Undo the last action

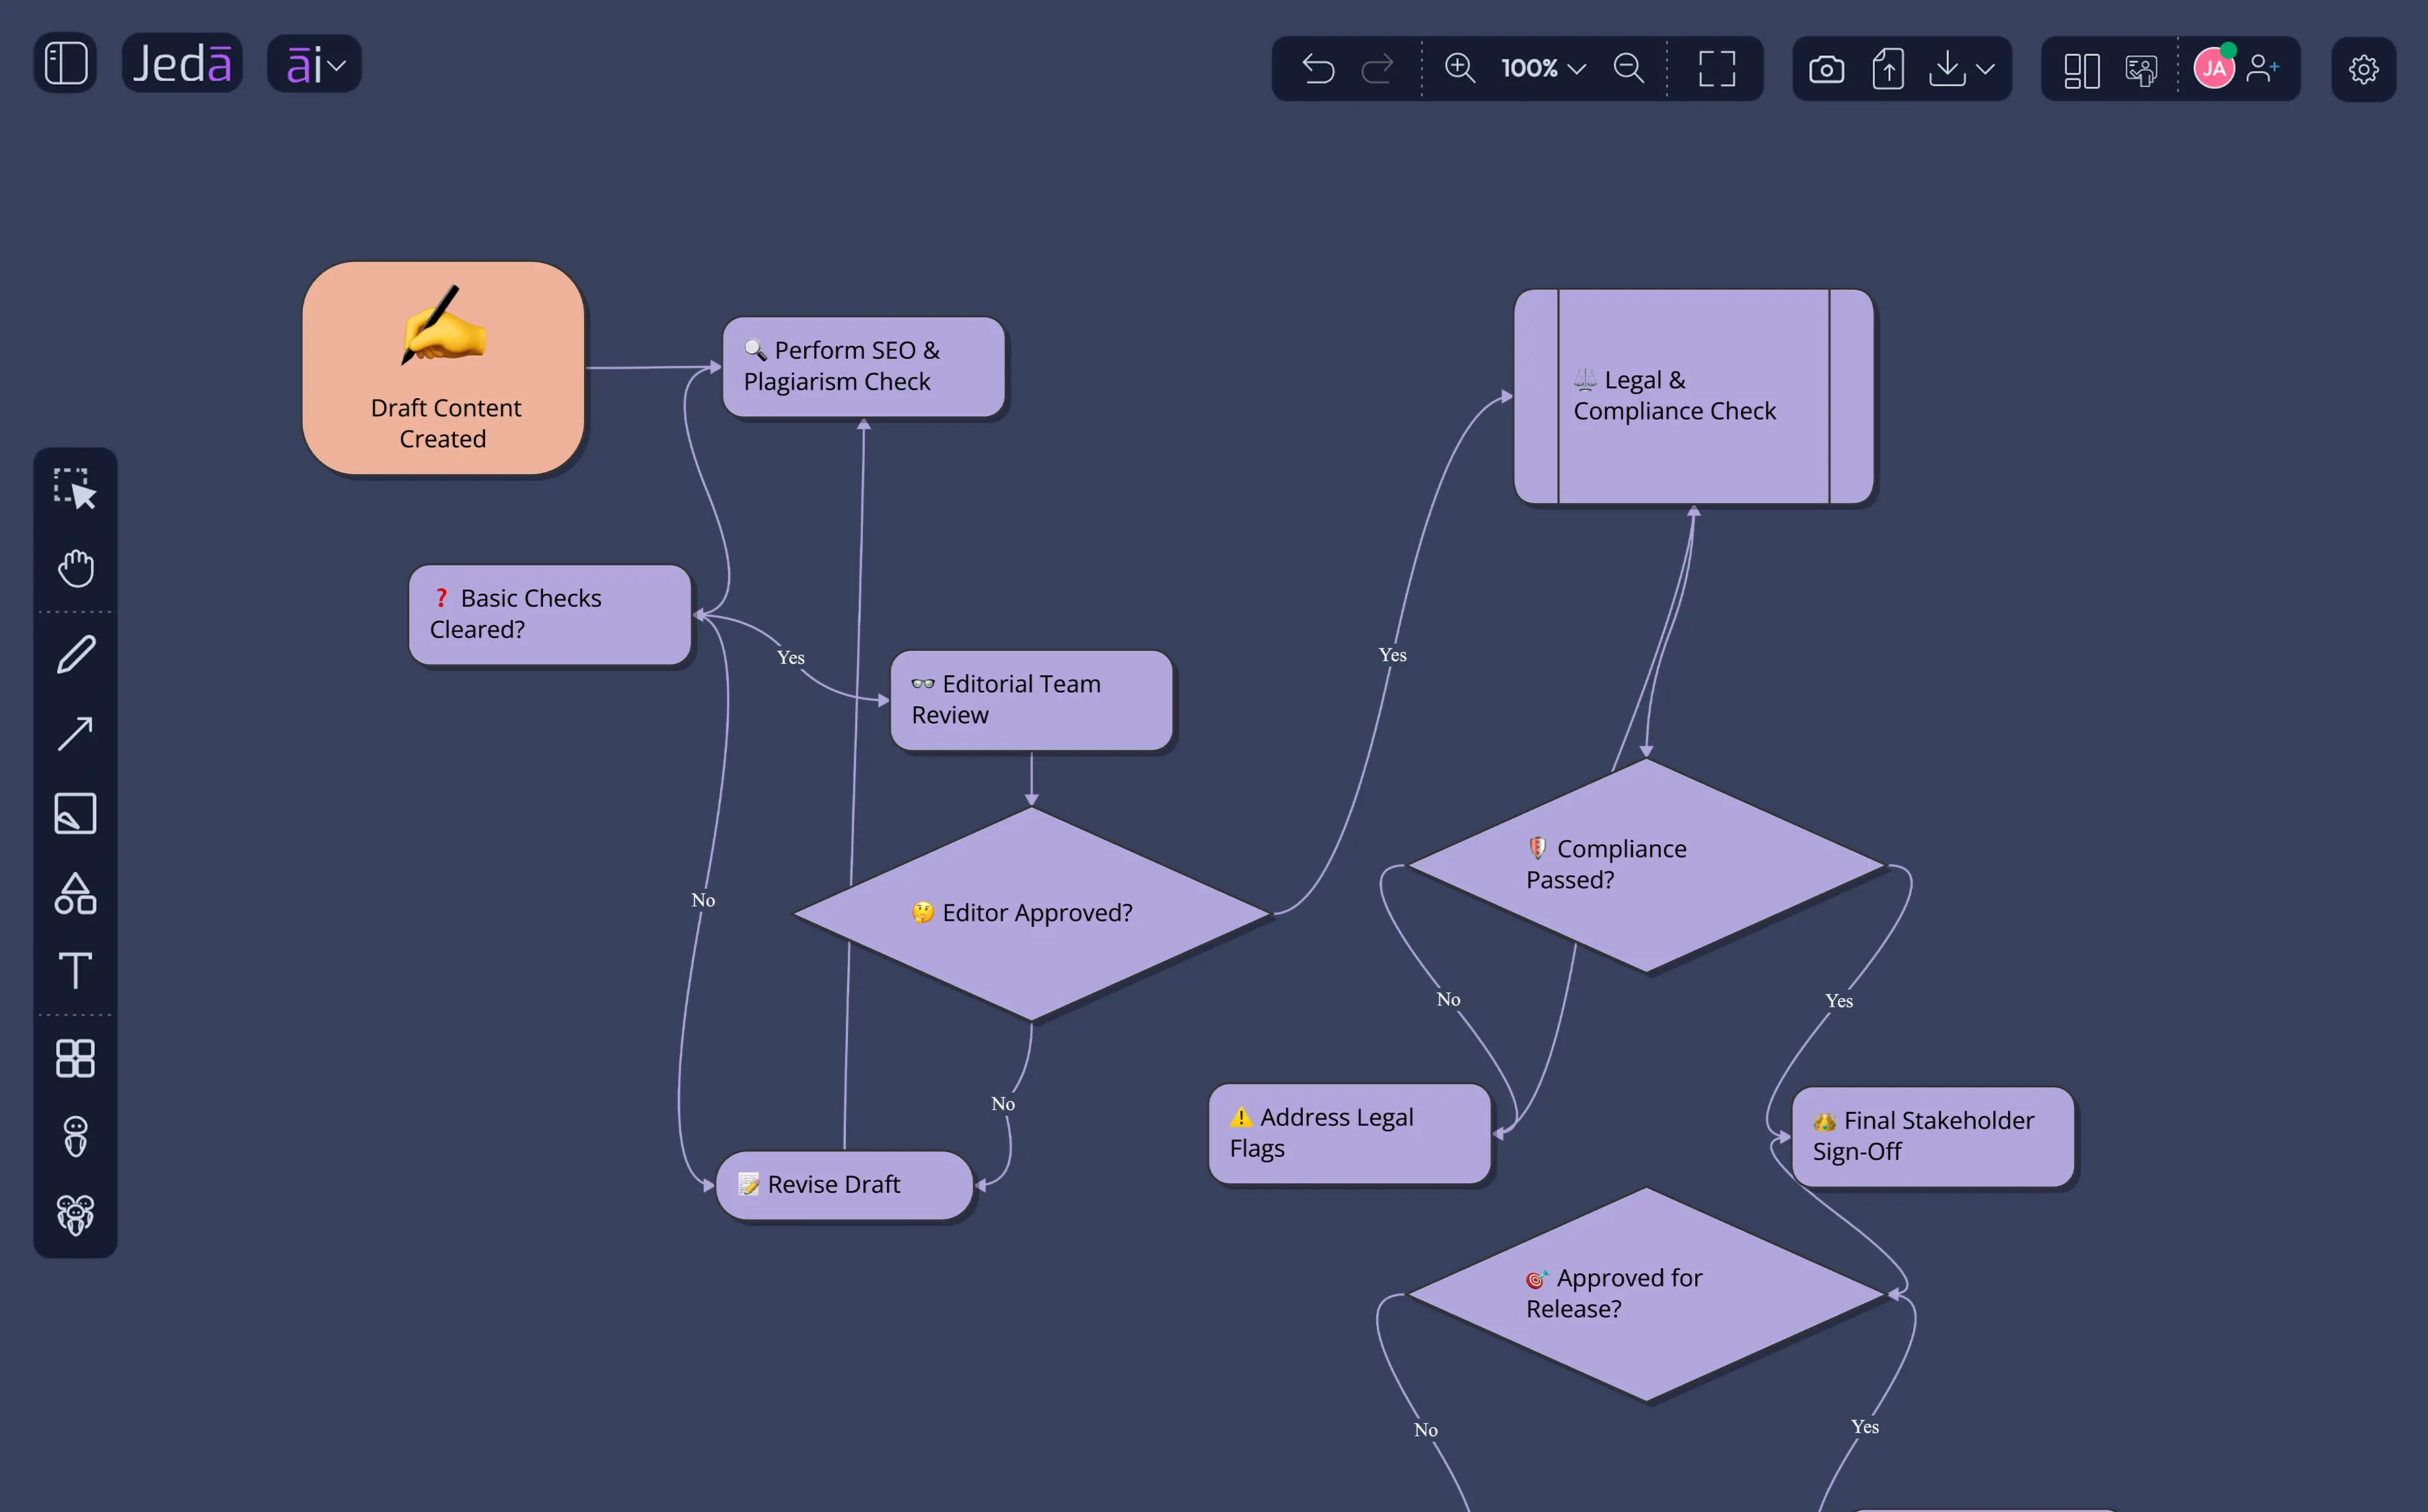[1318, 68]
